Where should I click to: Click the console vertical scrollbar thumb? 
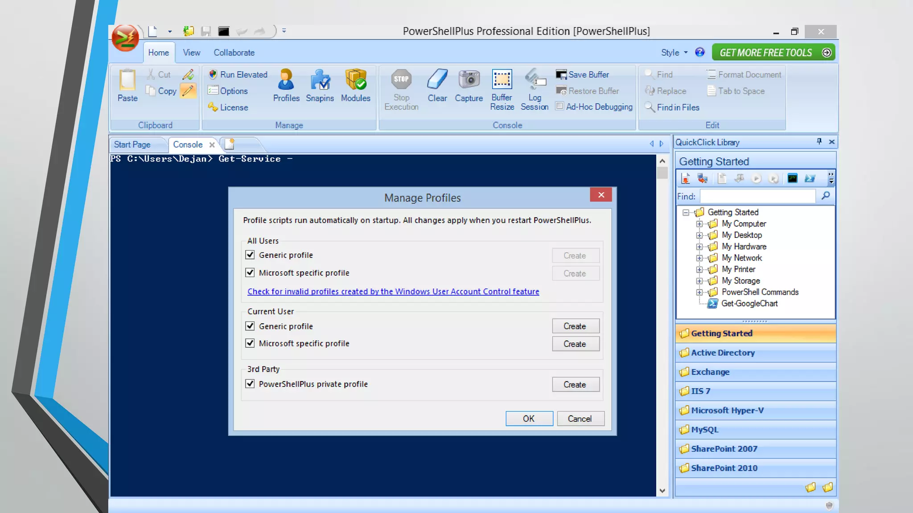click(662, 173)
